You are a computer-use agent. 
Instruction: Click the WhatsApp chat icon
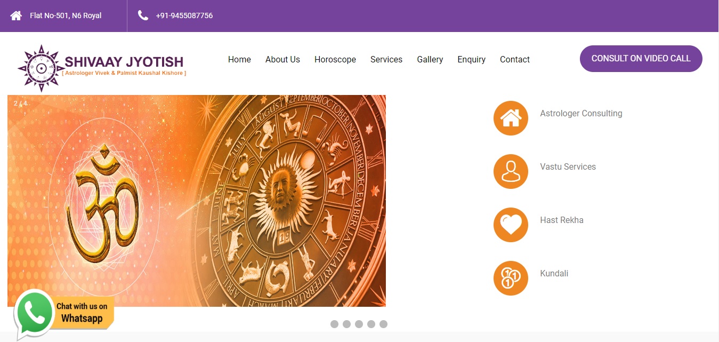[34, 314]
